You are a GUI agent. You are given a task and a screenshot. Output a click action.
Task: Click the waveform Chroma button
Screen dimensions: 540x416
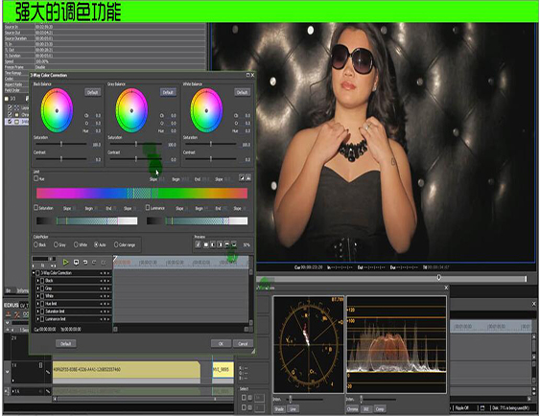[352, 408]
